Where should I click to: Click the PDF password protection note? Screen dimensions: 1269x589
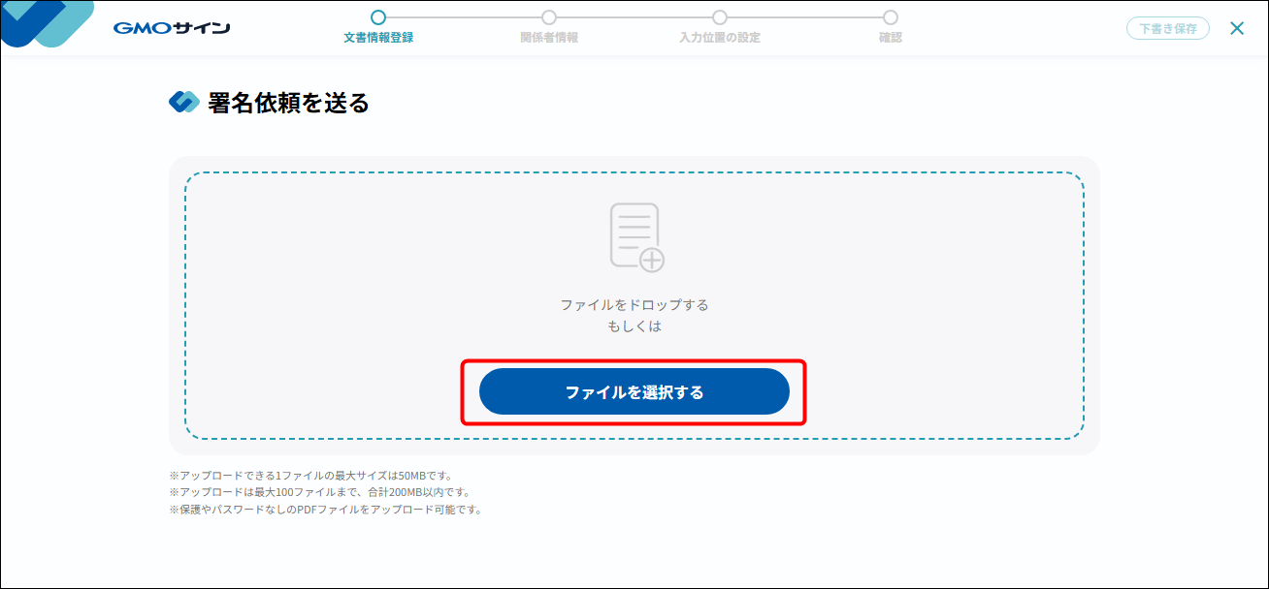coord(325,510)
